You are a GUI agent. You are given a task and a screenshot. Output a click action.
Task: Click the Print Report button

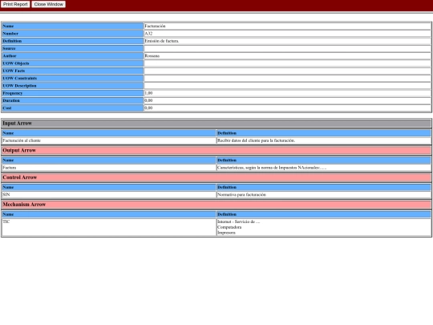(x=15, y=5)
